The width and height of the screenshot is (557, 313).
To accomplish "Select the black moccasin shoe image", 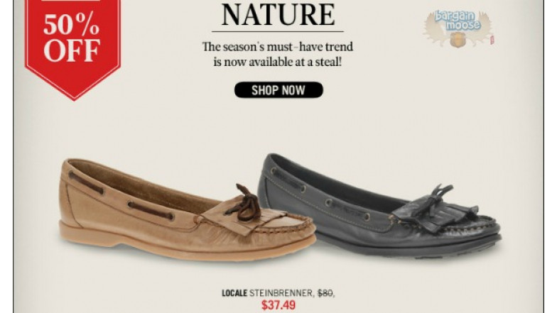I will coord(380,205).
